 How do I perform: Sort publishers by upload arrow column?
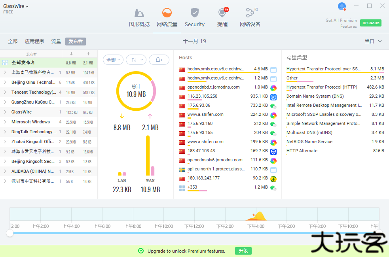tap(88, 54)
